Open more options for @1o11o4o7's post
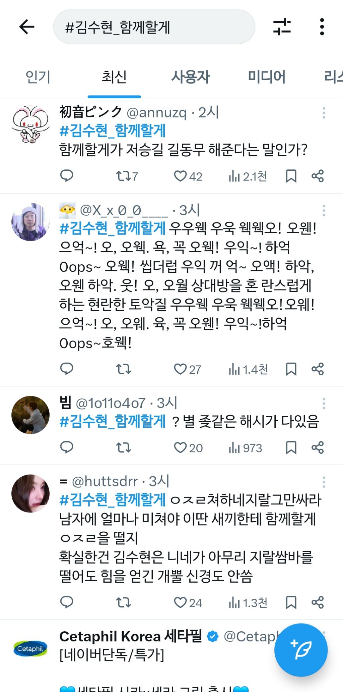Image resolution: width=343 pixels, height=692 pixels. pyautogui.click(x=324, y=404)
